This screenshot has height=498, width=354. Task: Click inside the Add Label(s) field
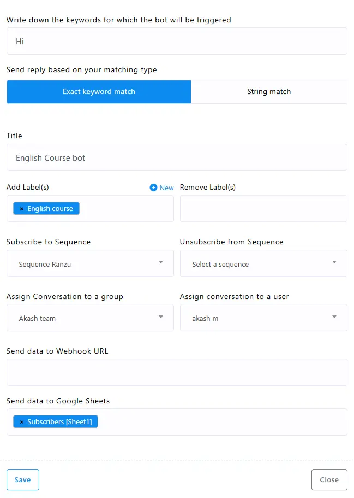click(125, 209)
